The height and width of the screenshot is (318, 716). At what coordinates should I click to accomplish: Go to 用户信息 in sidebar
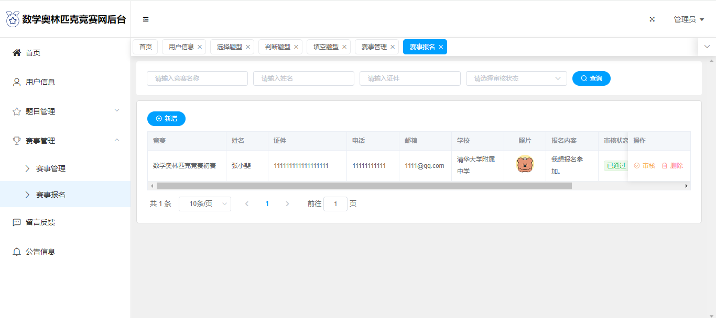click(x=40, y=82)
